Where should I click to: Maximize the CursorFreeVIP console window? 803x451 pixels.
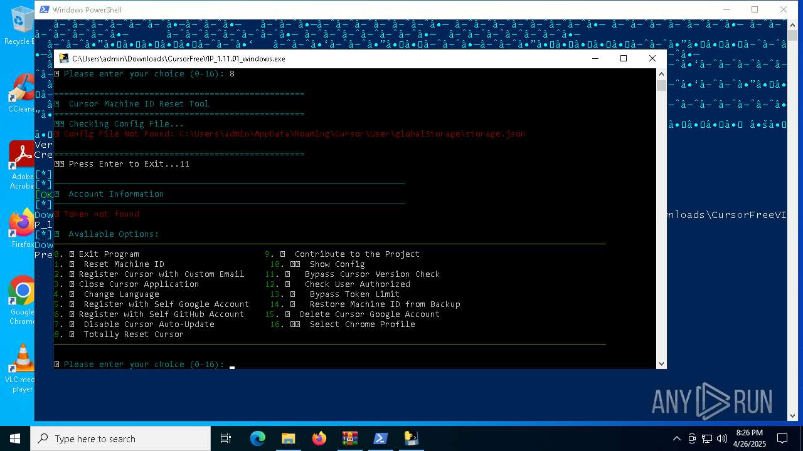coord(624,58)
